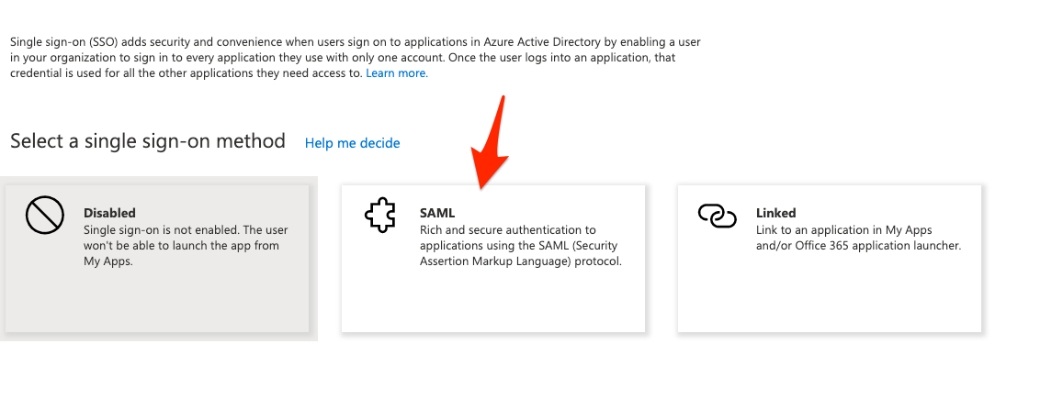
Task: Click empty space inside the SAML card
Action: (x=492, y=301)
